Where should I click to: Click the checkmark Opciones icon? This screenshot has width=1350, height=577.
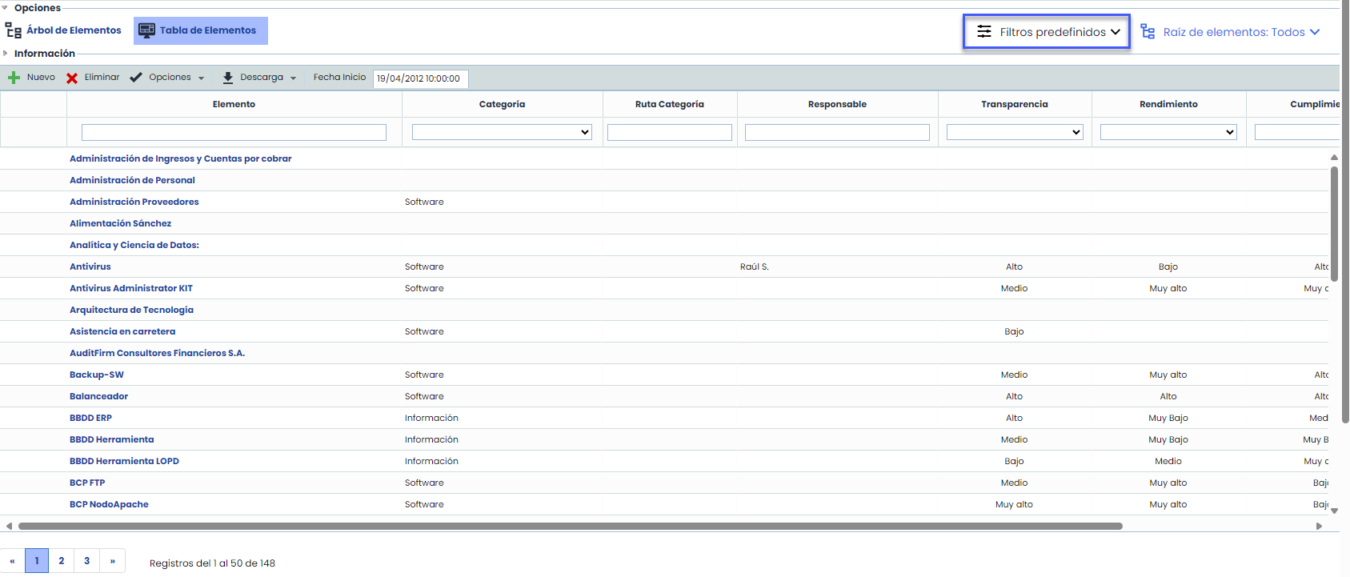tap(136, 78)
